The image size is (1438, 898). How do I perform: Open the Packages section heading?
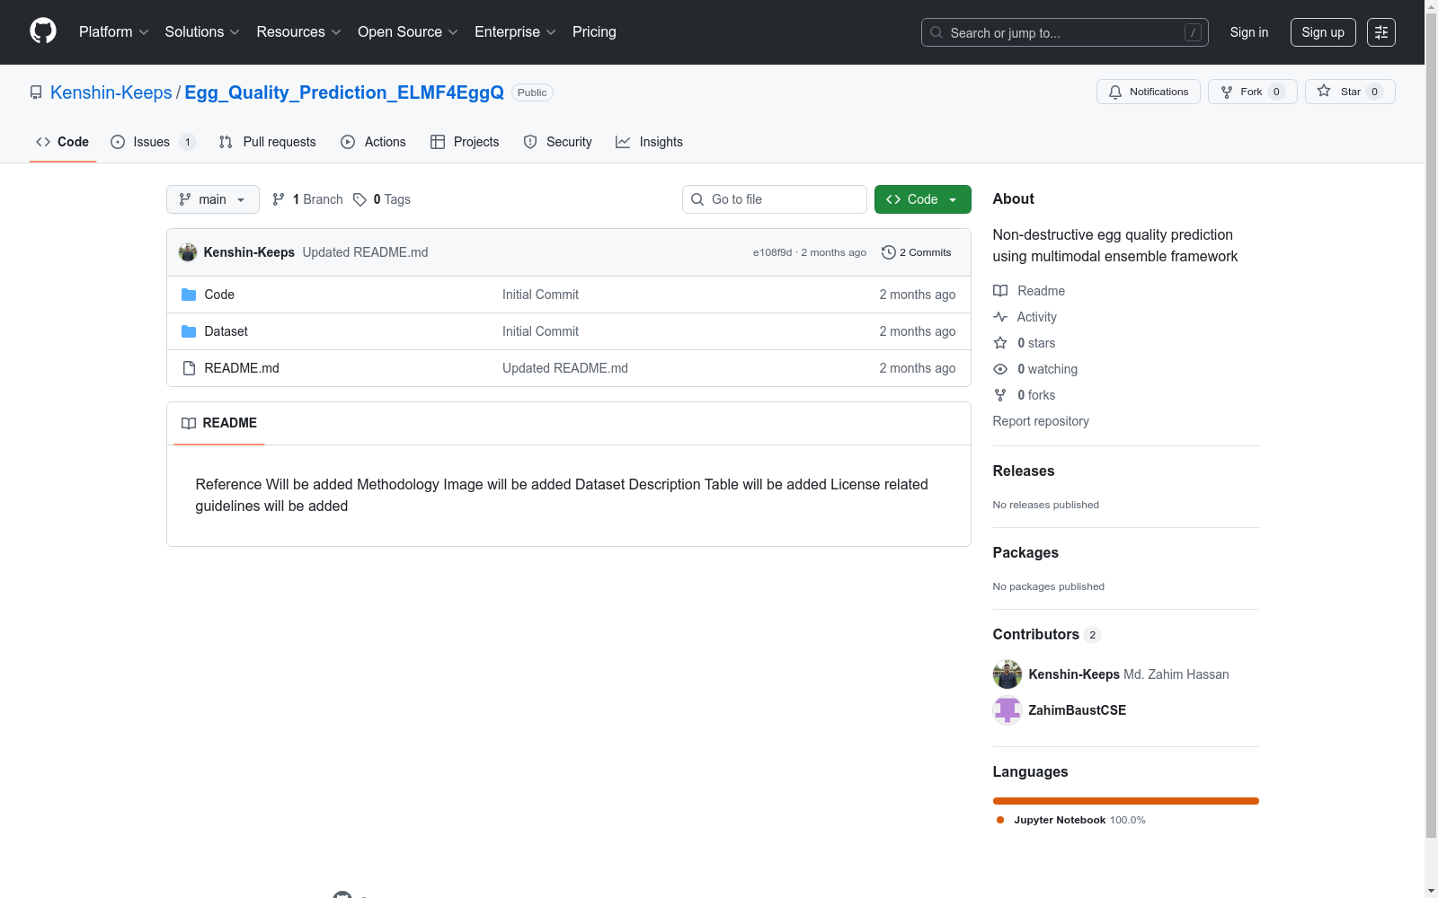[x=1025, y=552]
